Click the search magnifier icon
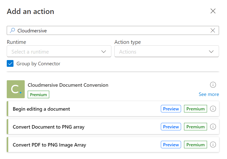227x159 pixels. (12, 30)
